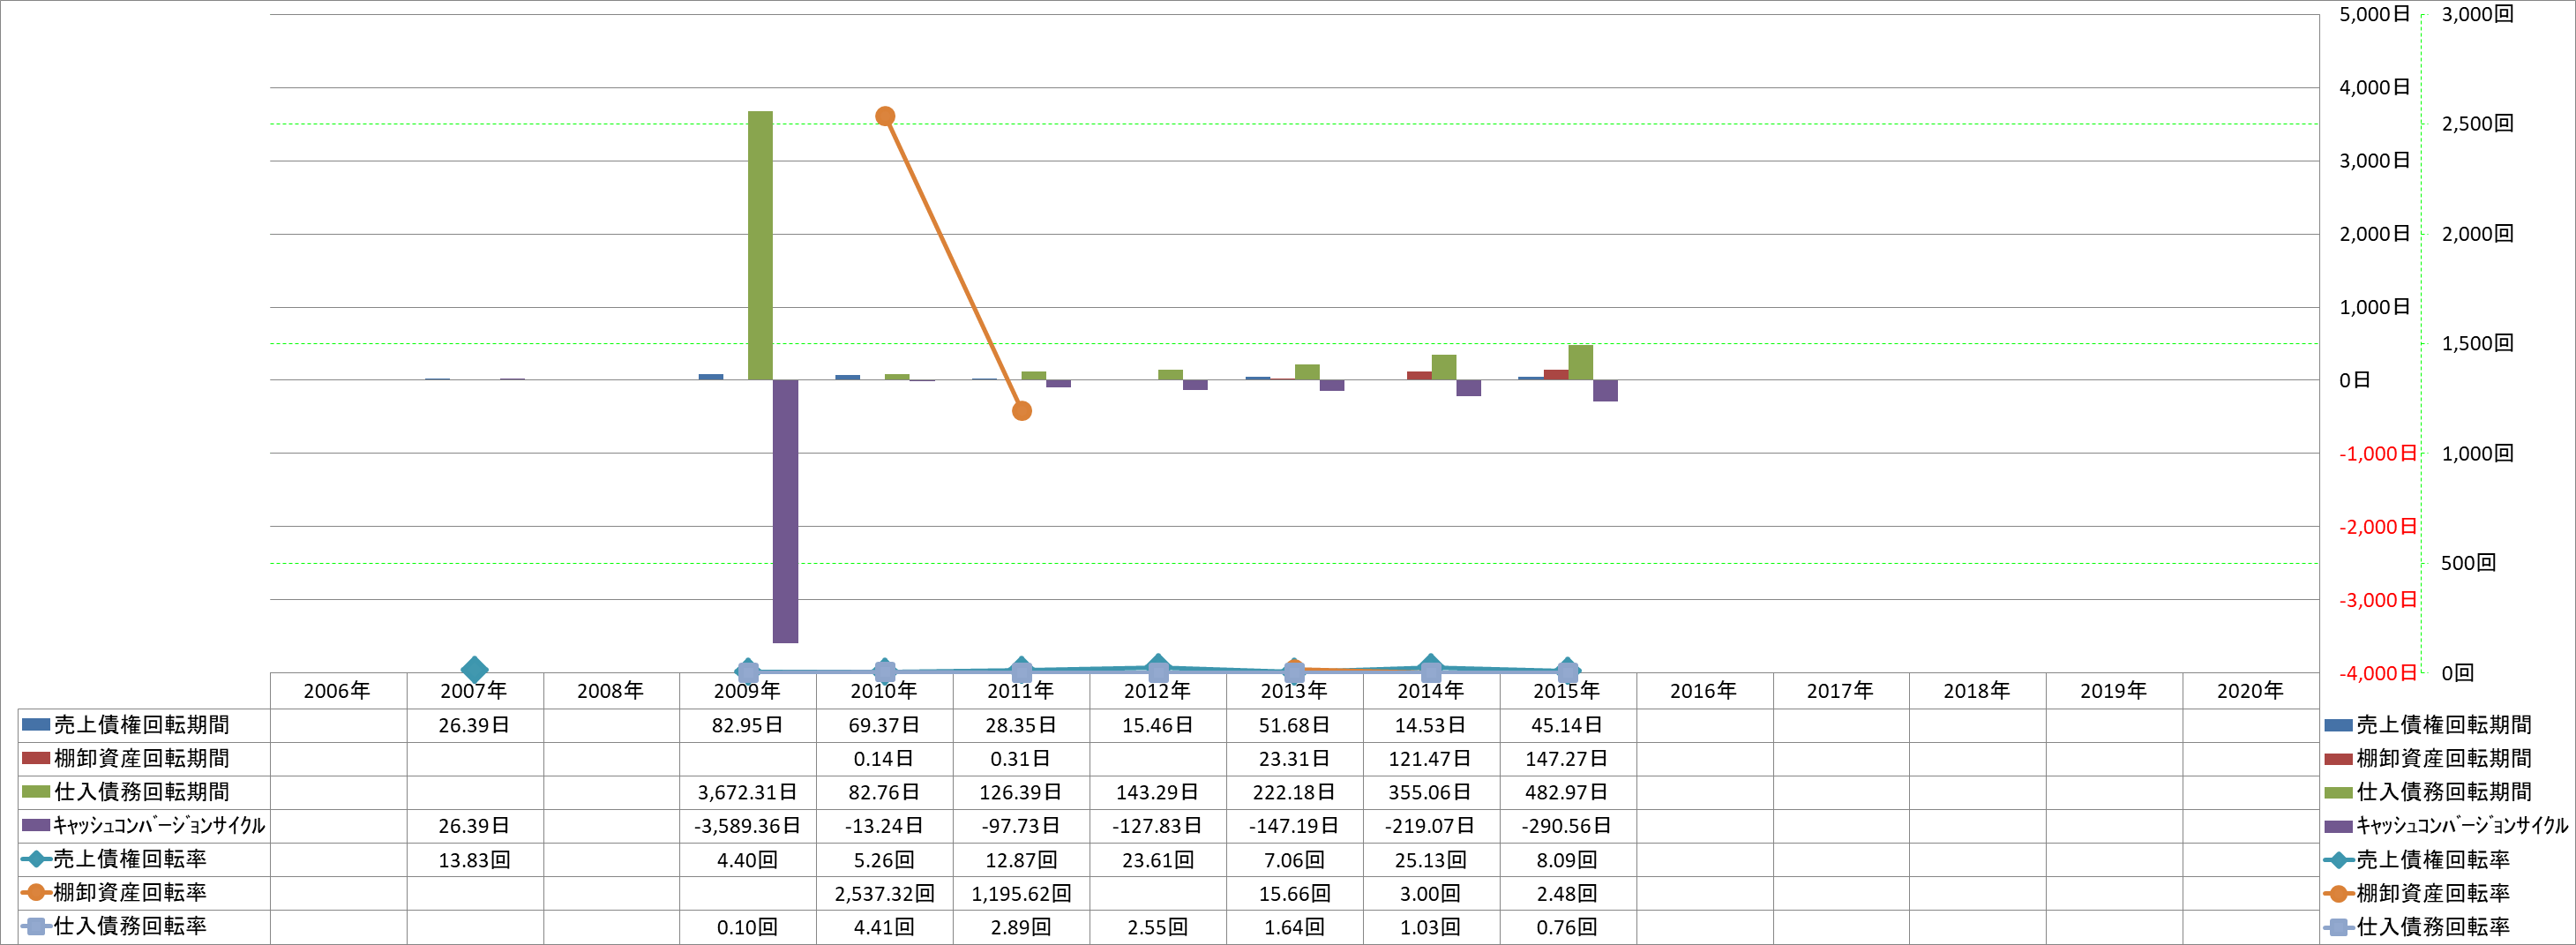Select the cell showing 23.61回
This screenshot has height=945, width=2576.
click(x=1157, y=859)
